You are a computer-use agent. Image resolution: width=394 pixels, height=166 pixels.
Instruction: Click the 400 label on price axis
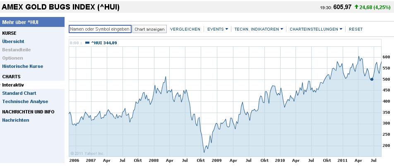coord(386,101)
